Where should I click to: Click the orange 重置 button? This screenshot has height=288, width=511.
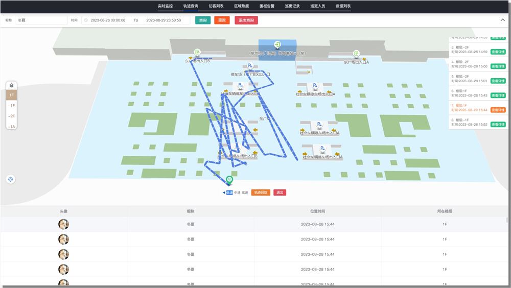click(222, 20)
